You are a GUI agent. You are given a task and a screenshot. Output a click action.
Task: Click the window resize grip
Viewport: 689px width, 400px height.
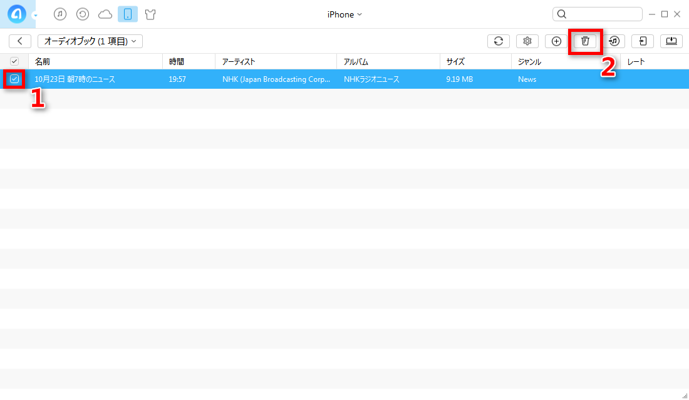point(685,396)
